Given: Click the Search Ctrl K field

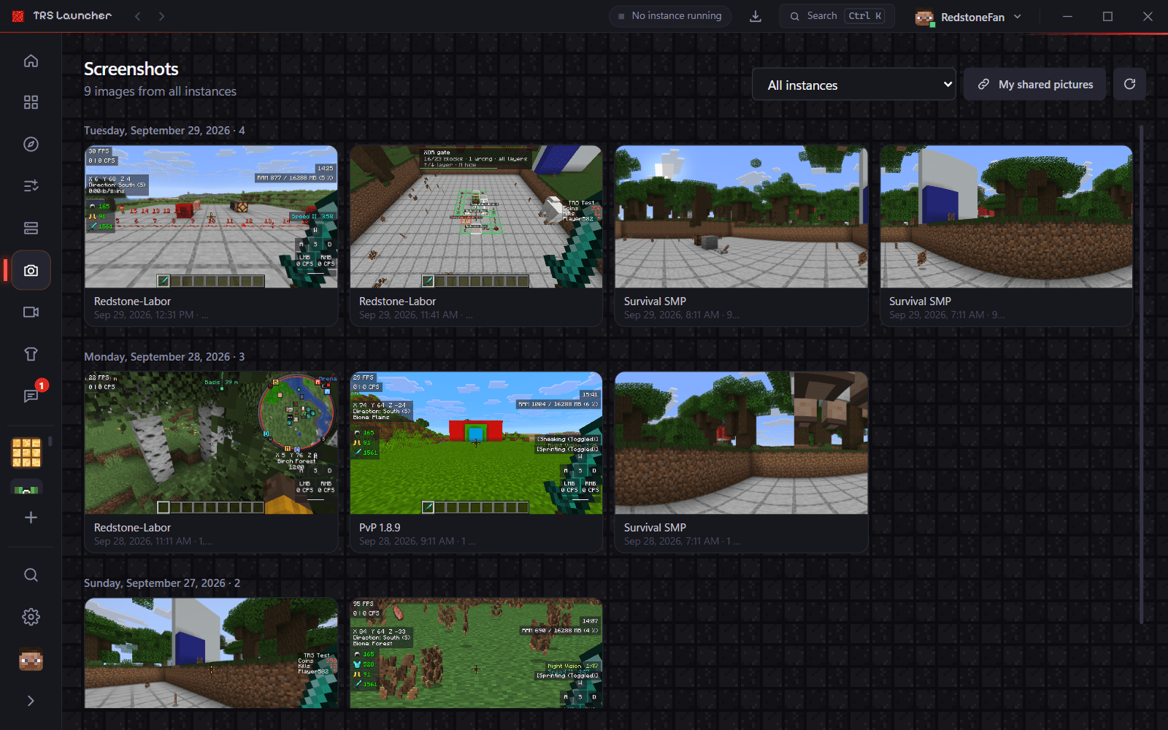Looking at the screenshot, I should [x=837, y=16].
